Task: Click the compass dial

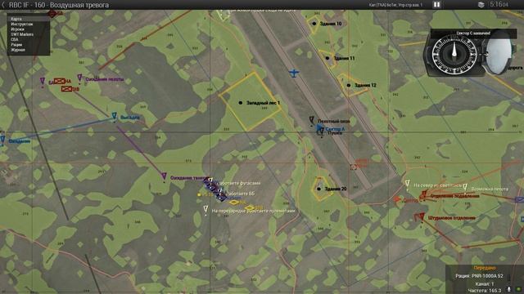Action: pyautogui.click(x=454, y=55)
